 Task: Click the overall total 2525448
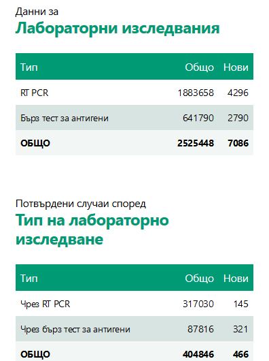point(196,143)
